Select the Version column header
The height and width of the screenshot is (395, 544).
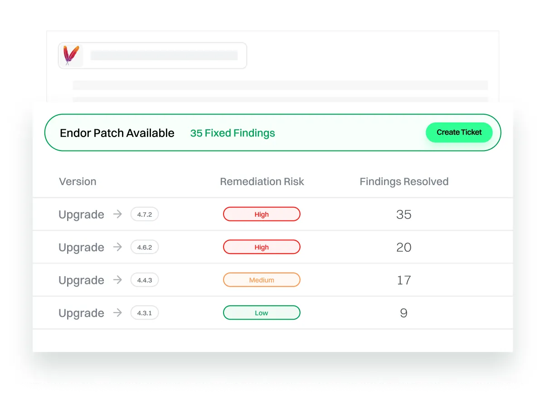tap(78, 181)
